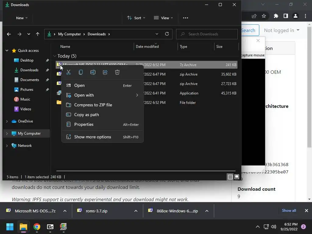Open recent locations chevron

coord(29,34)
